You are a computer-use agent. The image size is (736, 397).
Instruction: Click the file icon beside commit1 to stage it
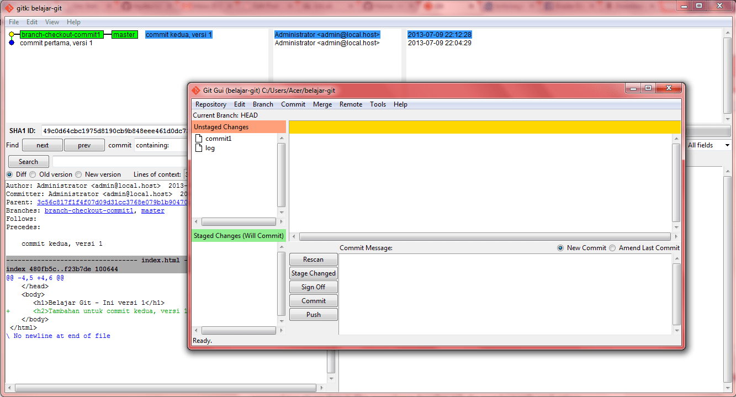pos(199,138)
